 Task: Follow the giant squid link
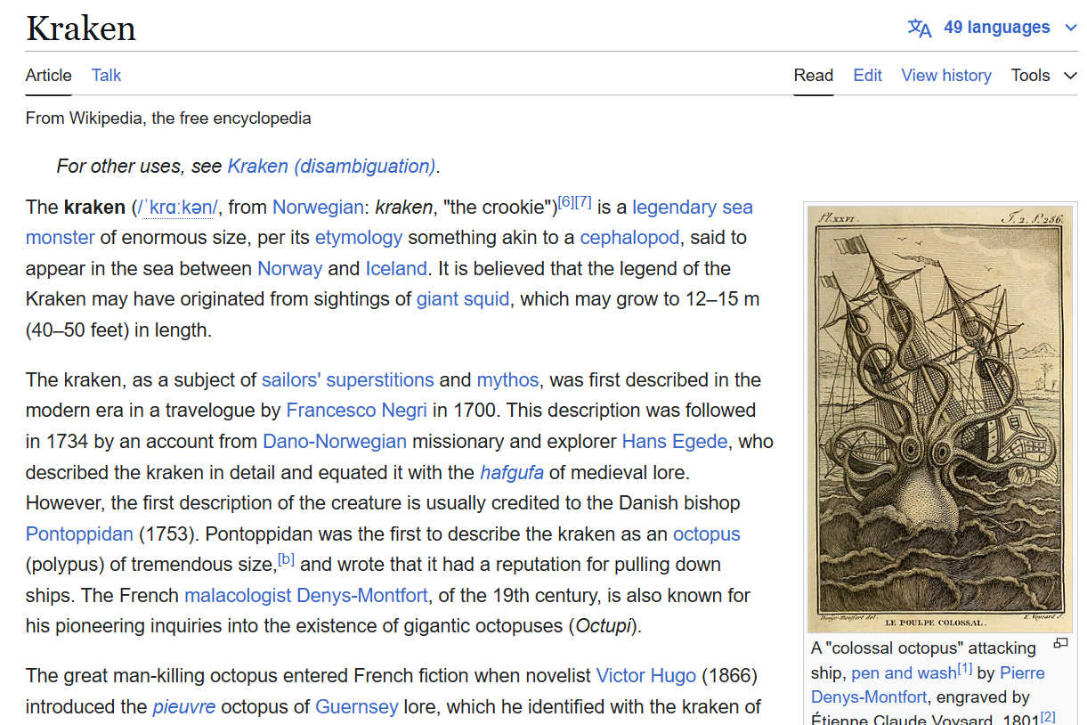463,299
